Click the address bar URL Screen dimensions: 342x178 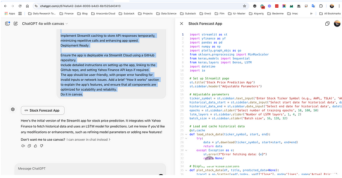click(x=80, y=6)
